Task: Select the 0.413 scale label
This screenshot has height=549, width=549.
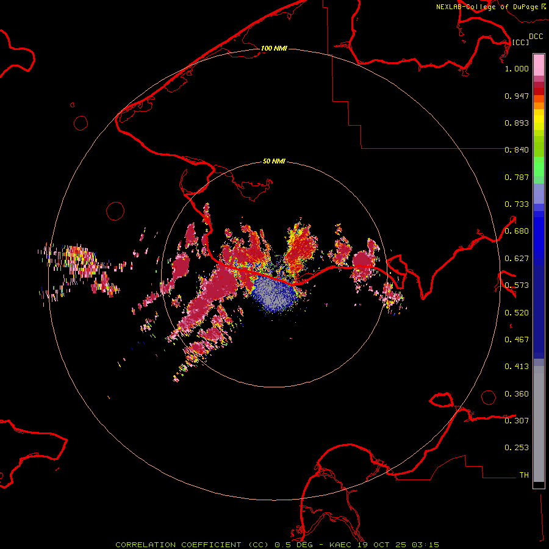Action: pyautogui.click(x=517, y=366)
